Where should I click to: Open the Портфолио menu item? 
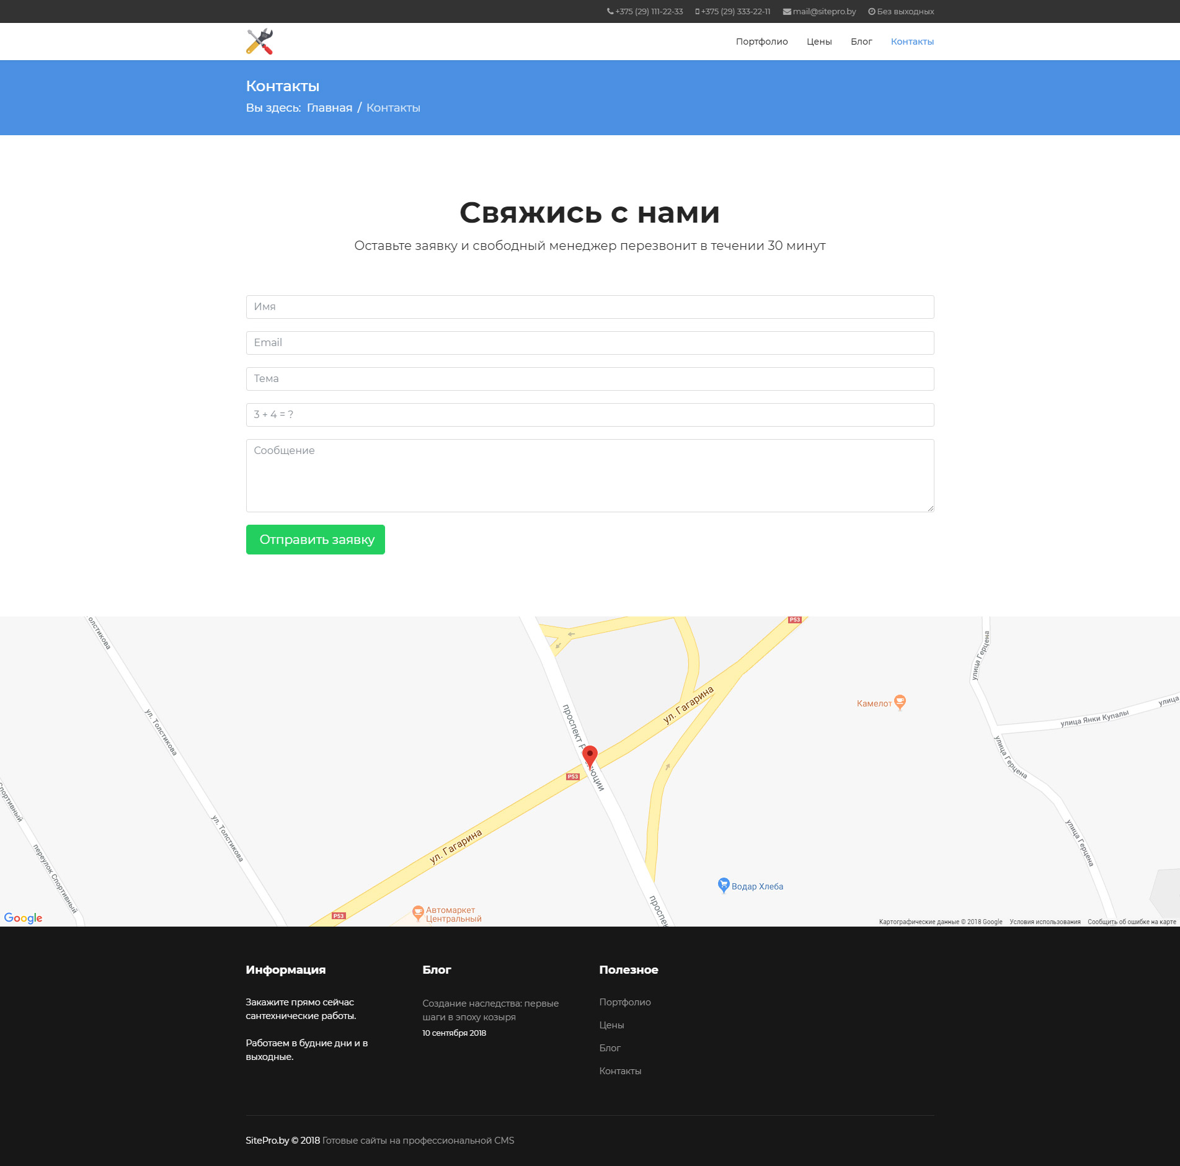pos(761,42)
